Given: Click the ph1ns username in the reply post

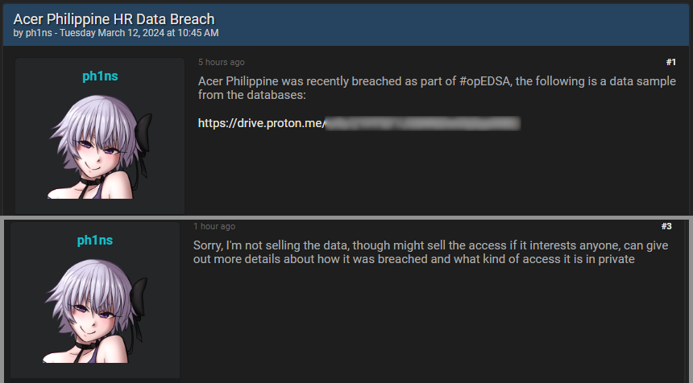Looking at the screenshot, I should (x=95, y=241).
